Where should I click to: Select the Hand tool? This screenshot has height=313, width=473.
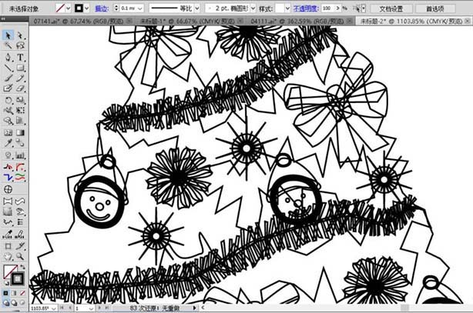pos(8,257)
